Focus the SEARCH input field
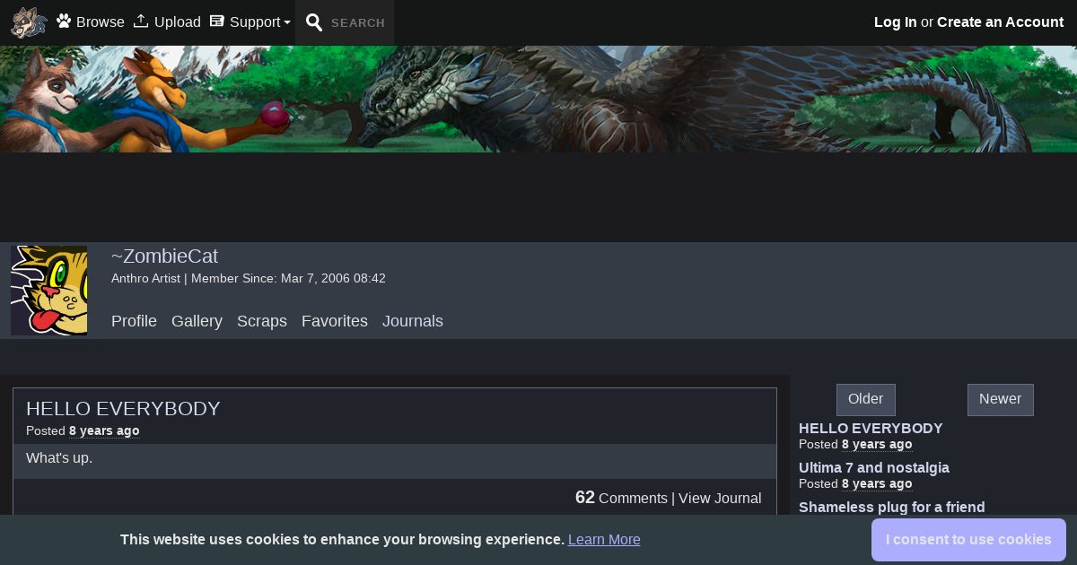Screen dimensions: 1077x565 coord(358,23)
